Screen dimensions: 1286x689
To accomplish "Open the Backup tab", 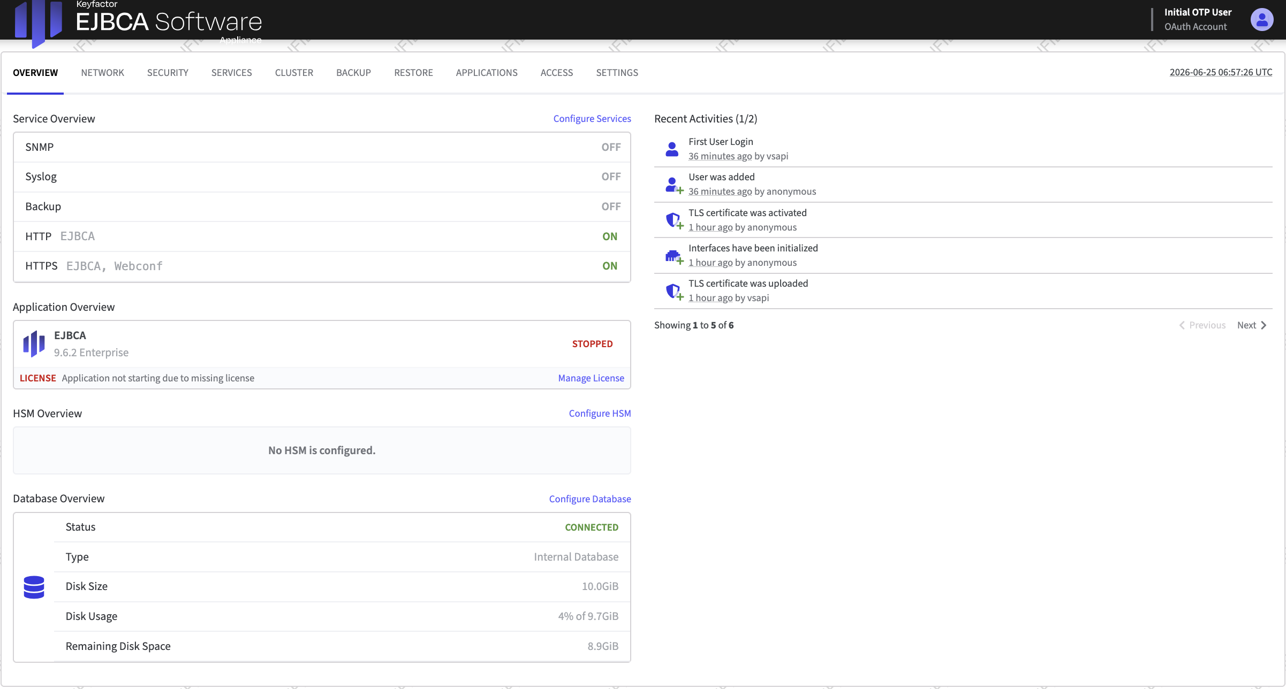I will click(x=353, y=73).
